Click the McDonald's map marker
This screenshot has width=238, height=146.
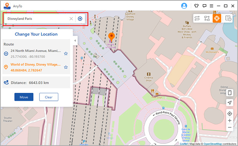point(212,49)
